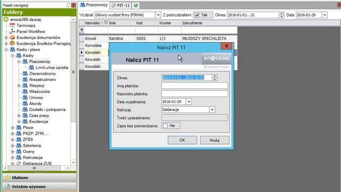Expand the Płace tree node
The width and height of the screenshot is (341, 192).
(x=13, y=127)
